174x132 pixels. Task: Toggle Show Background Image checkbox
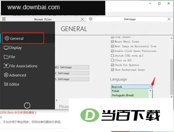(113, 70)
